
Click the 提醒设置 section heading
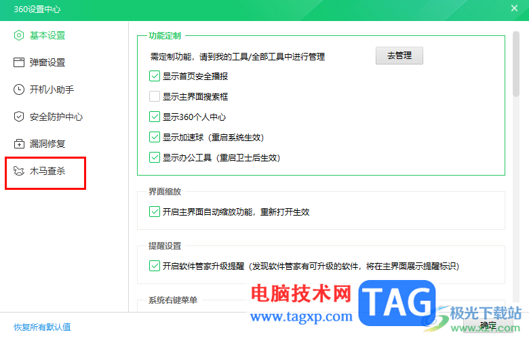point(165,246)
